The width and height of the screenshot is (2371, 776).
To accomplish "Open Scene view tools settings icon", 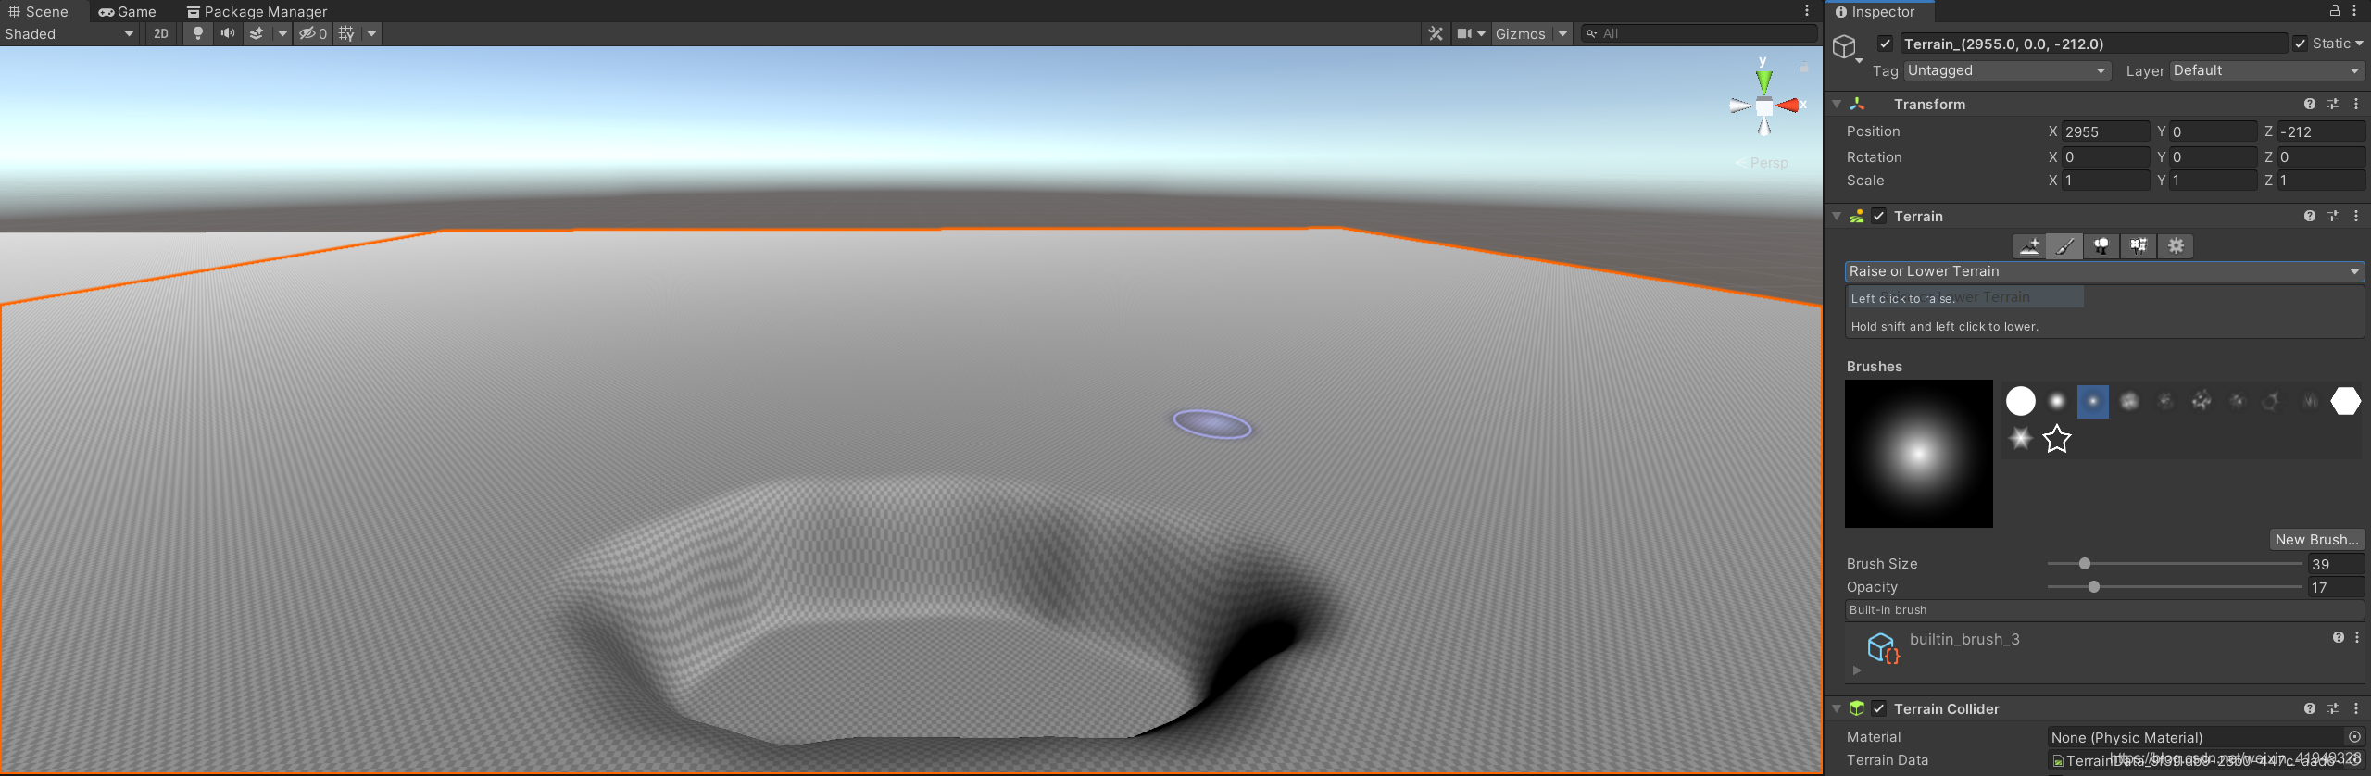I will (1436, 33).
